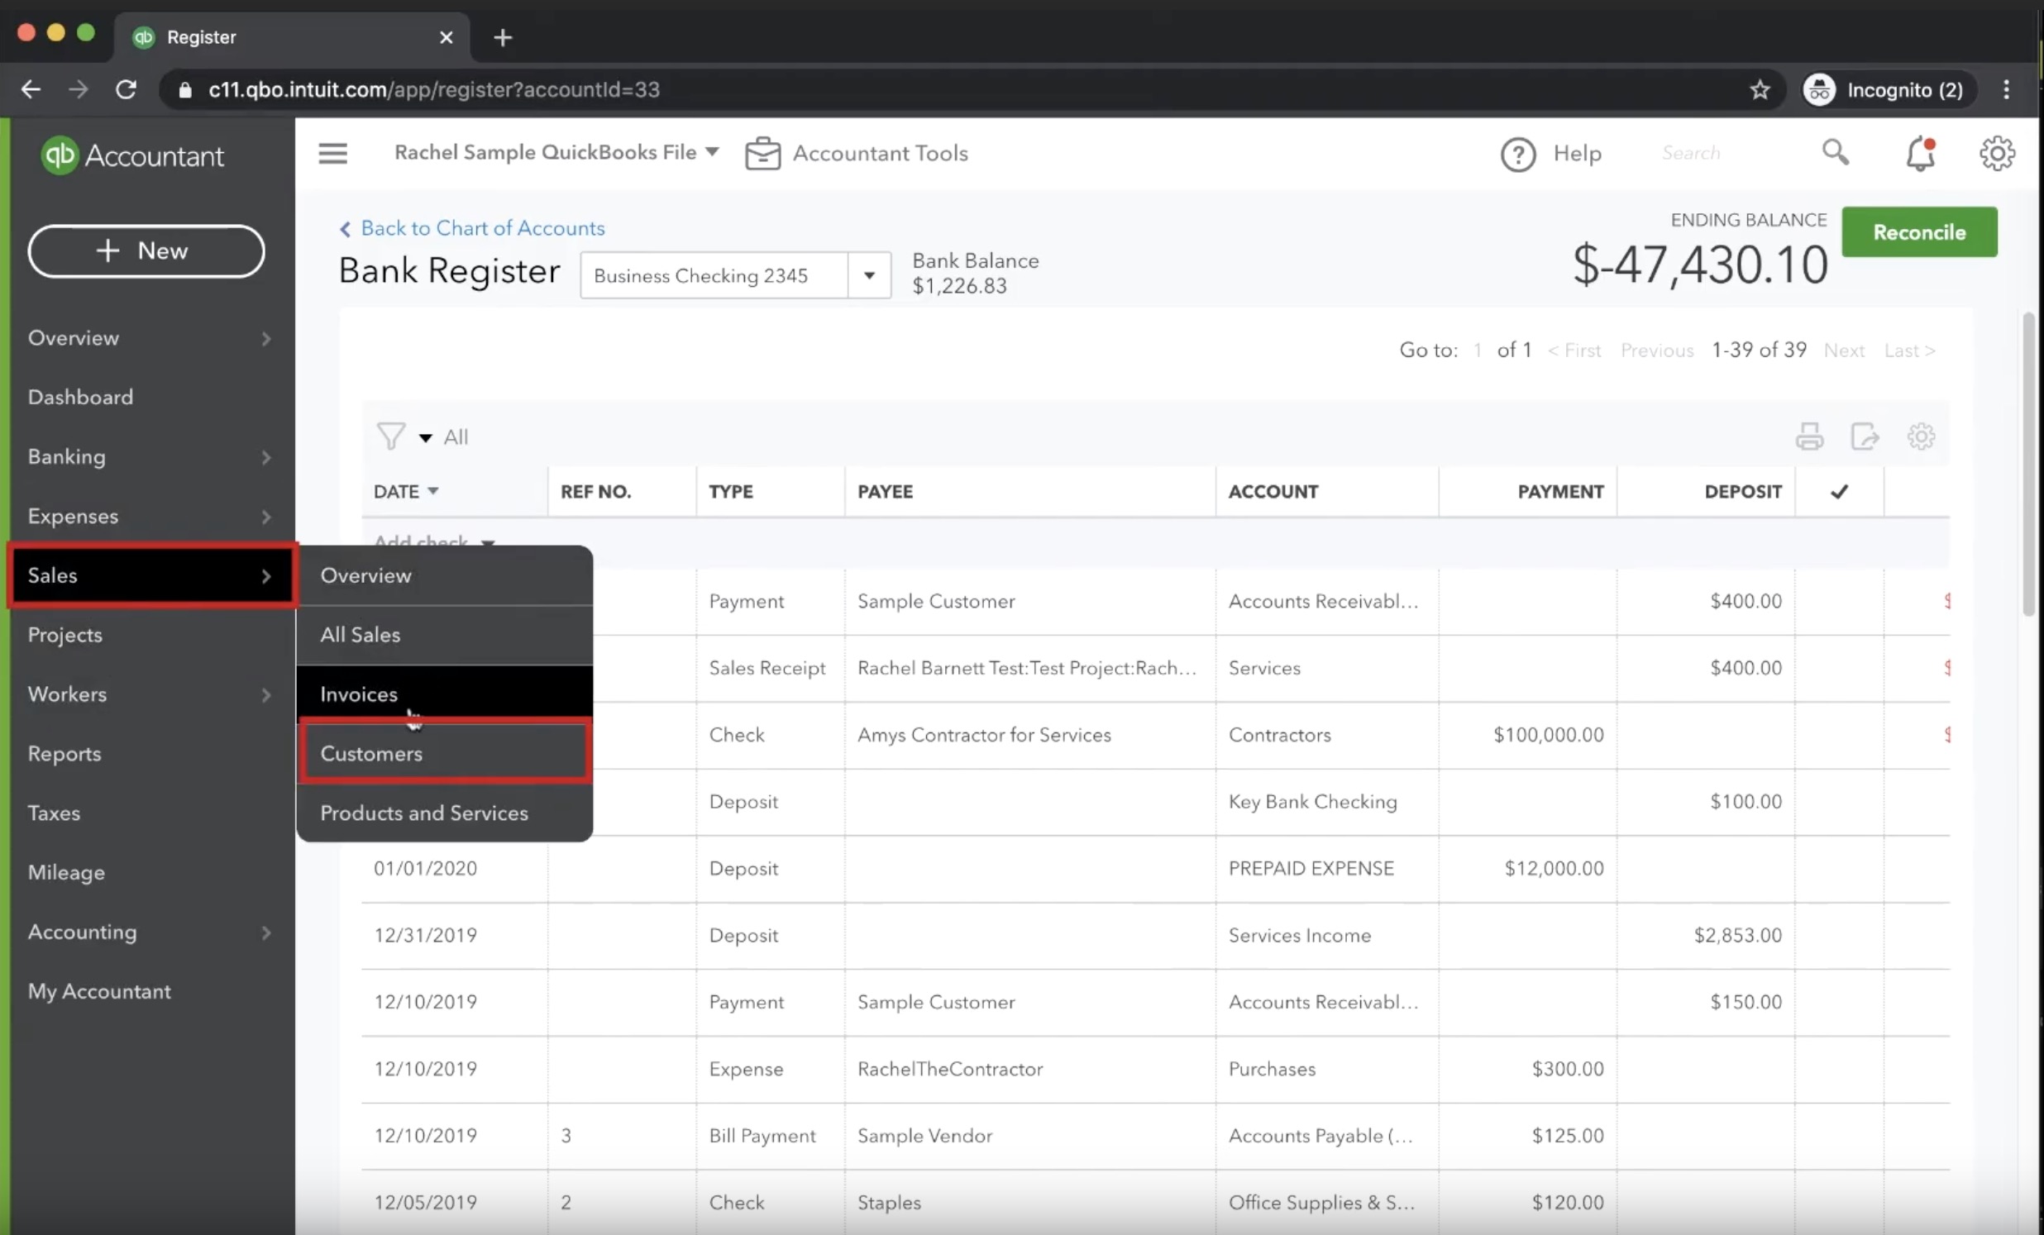The width and height of the screenshot is (2044, 1235).
Task: Open Dashboard in the sidebar
Action: tap(80, 398)
